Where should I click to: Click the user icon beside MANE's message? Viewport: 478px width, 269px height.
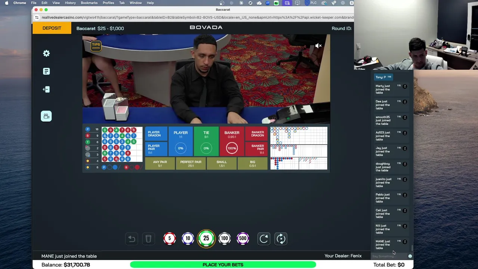pyautogui.click(x=405, y=242)
